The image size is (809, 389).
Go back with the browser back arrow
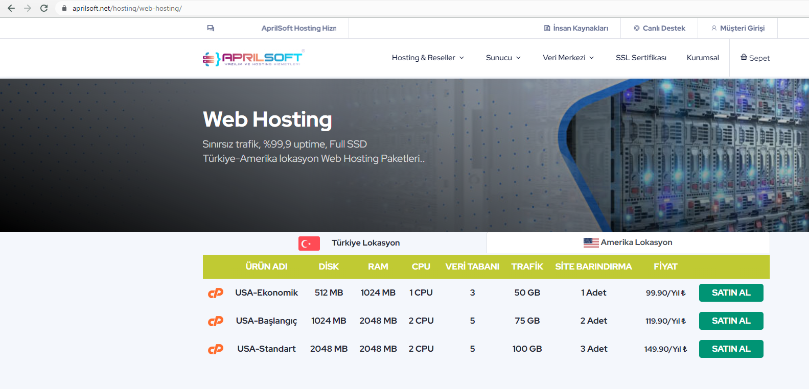[11, 8]
